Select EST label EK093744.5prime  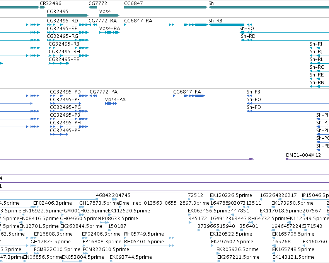tap(131, 257)
